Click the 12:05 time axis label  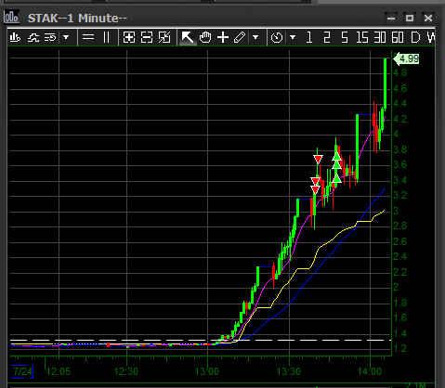click(x=59, y=371)
